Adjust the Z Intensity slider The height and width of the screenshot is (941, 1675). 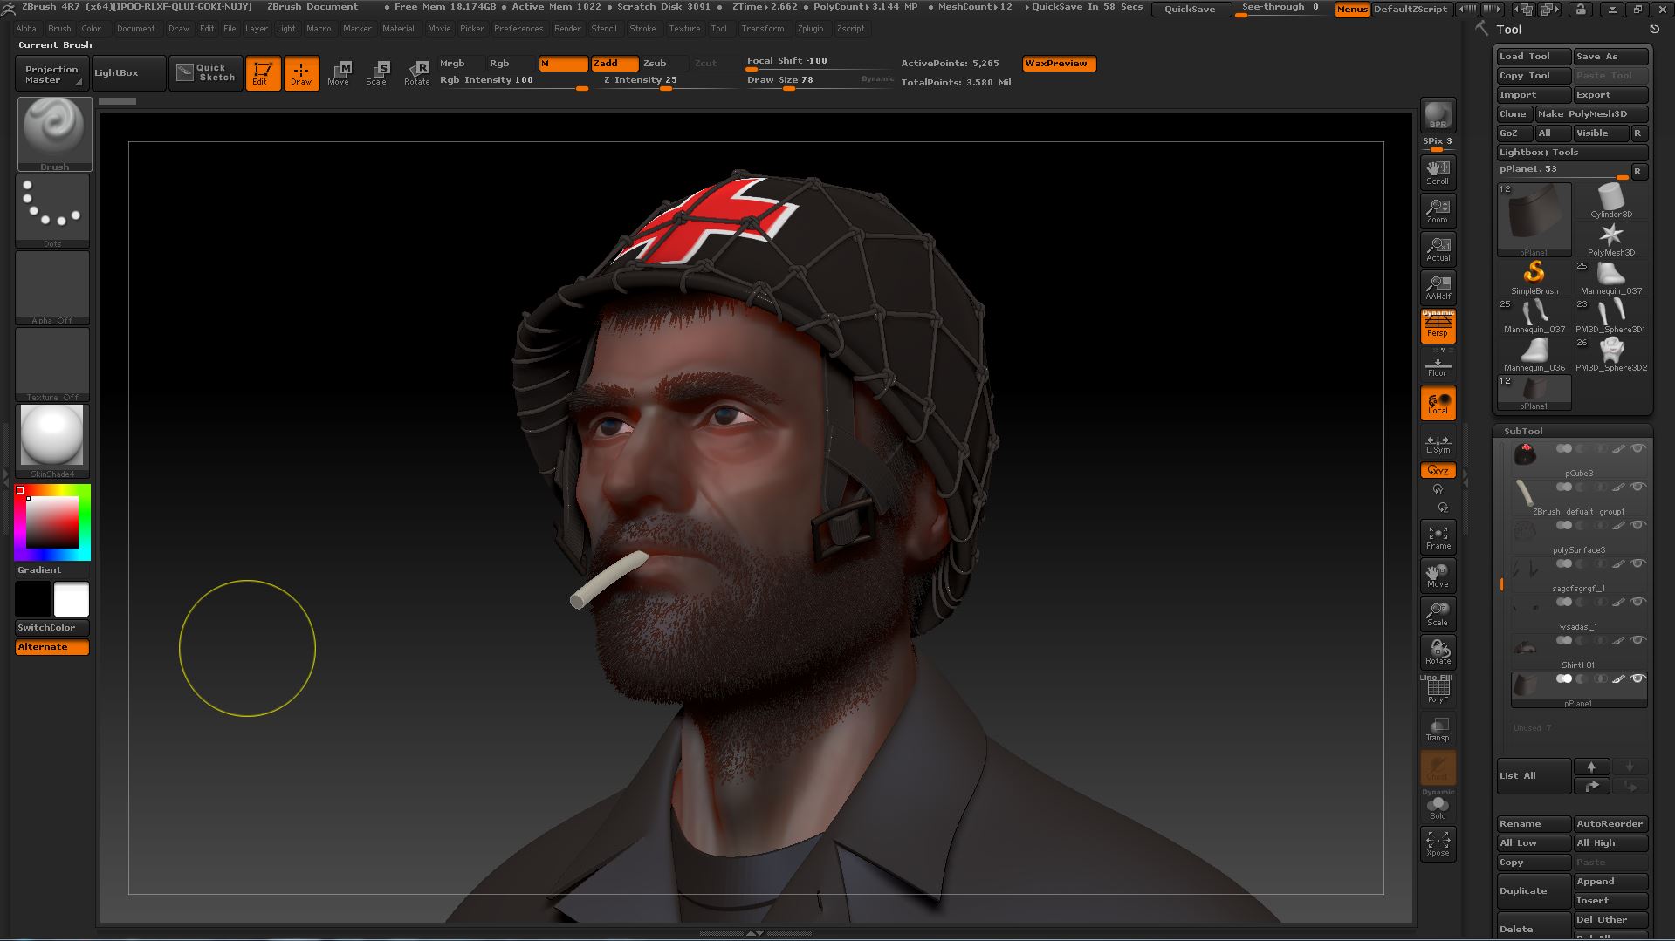[667, 81]
